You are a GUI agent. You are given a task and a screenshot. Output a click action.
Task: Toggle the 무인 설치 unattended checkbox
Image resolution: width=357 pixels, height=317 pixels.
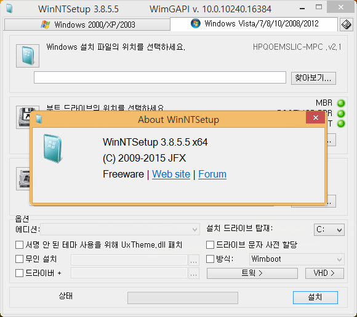click(19, 259)
